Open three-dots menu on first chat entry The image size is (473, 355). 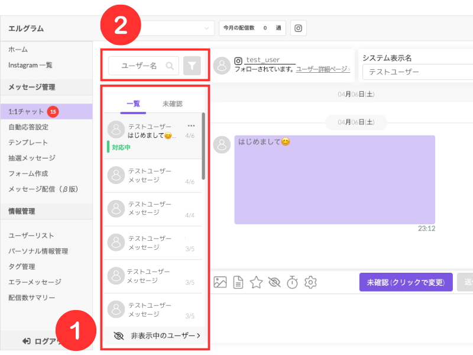tap(191, 125)
